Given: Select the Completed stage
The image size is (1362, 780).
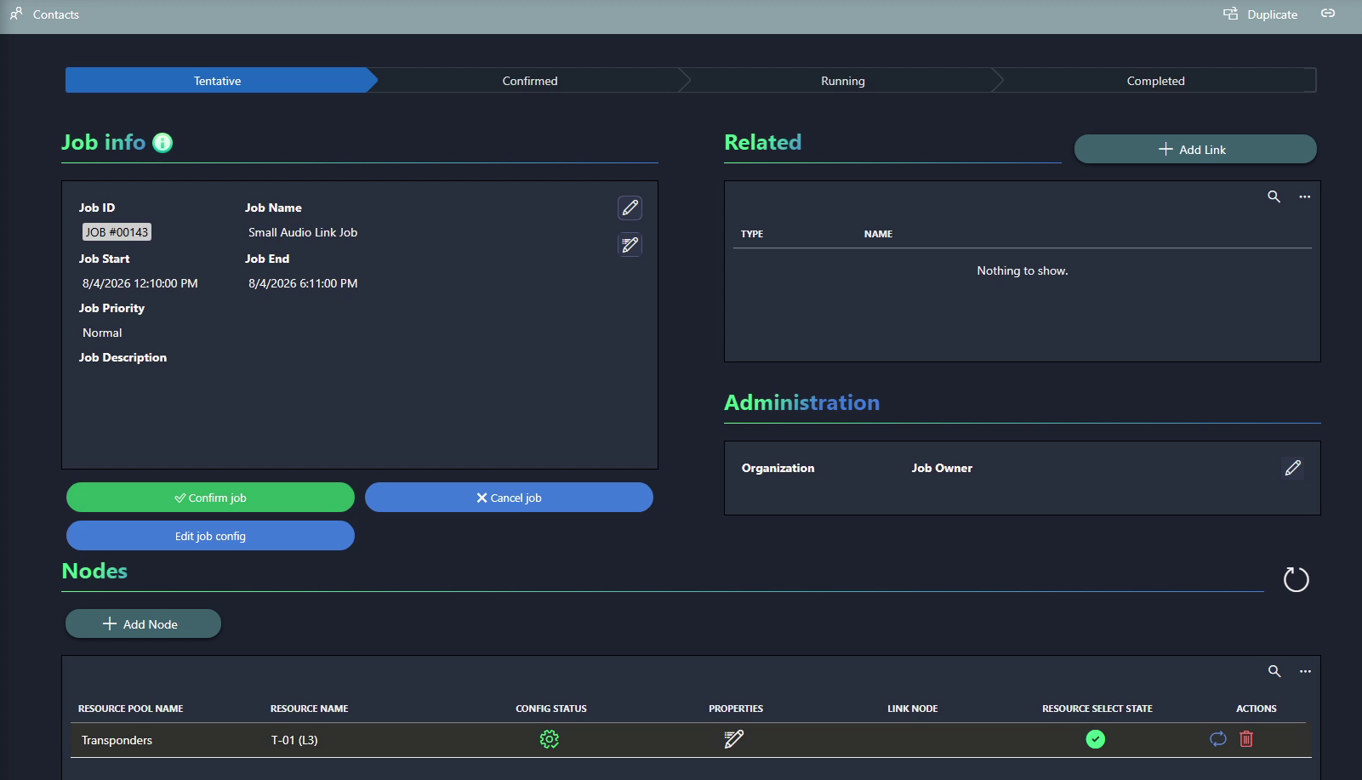Looking at the screenshot, I should (x=1155, y=81).
